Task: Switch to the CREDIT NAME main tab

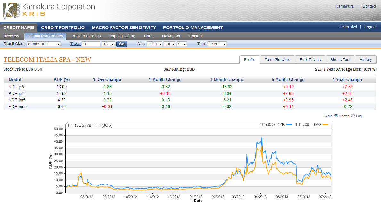Action: (19, 28)
